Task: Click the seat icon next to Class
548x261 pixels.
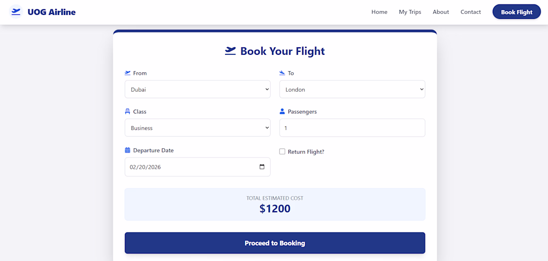Action: click(128, 112)
